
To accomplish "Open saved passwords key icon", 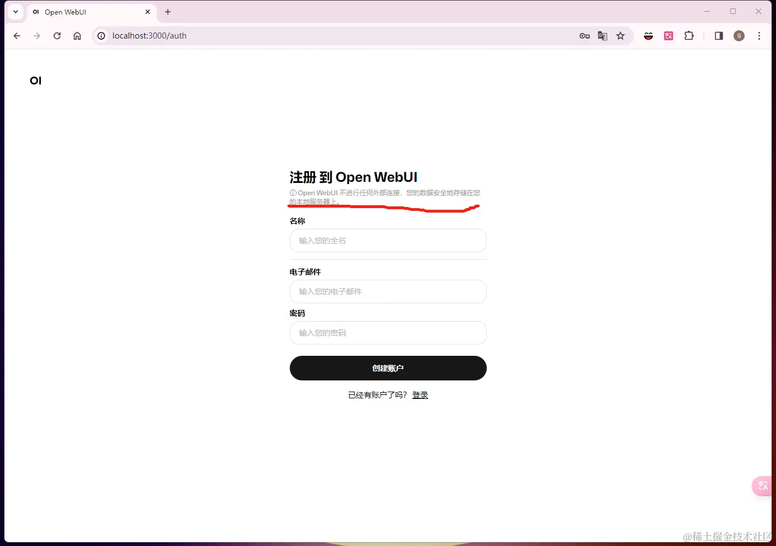I will [x=585, y=36].
